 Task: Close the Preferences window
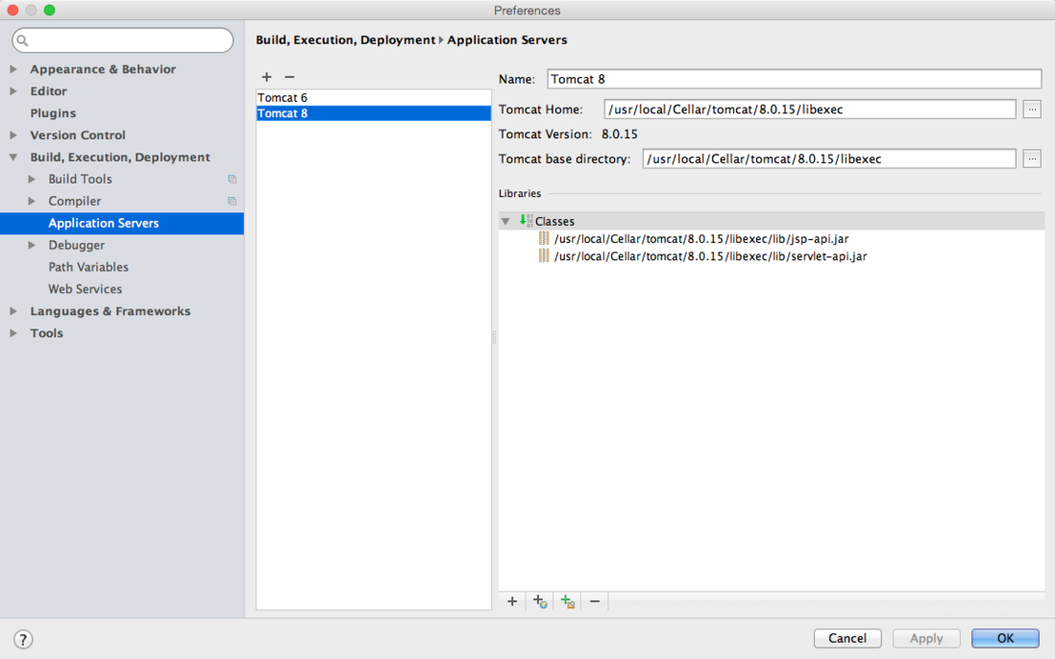tap(12, 10)
